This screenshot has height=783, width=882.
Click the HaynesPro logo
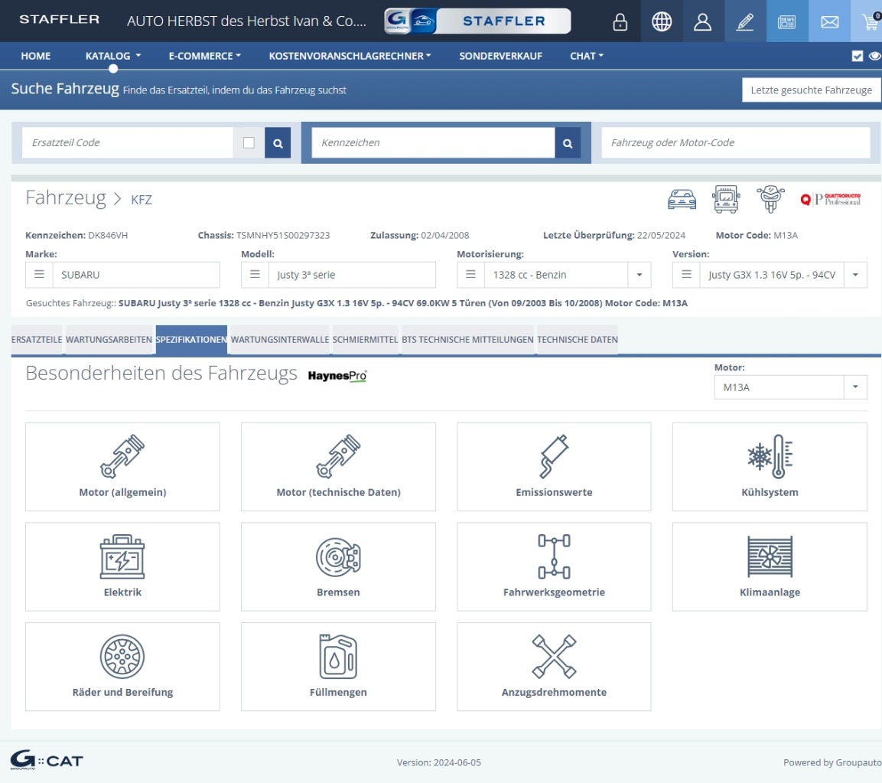(x=337, y=376)
